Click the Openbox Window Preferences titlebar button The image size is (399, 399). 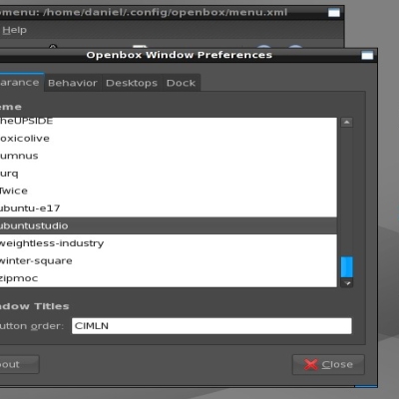point(367,55)
